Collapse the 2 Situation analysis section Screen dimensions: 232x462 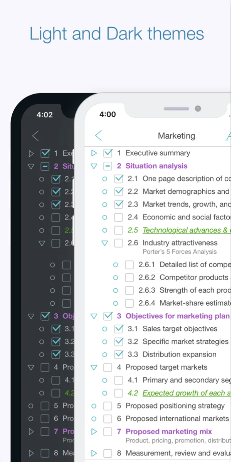coord(94,166)
